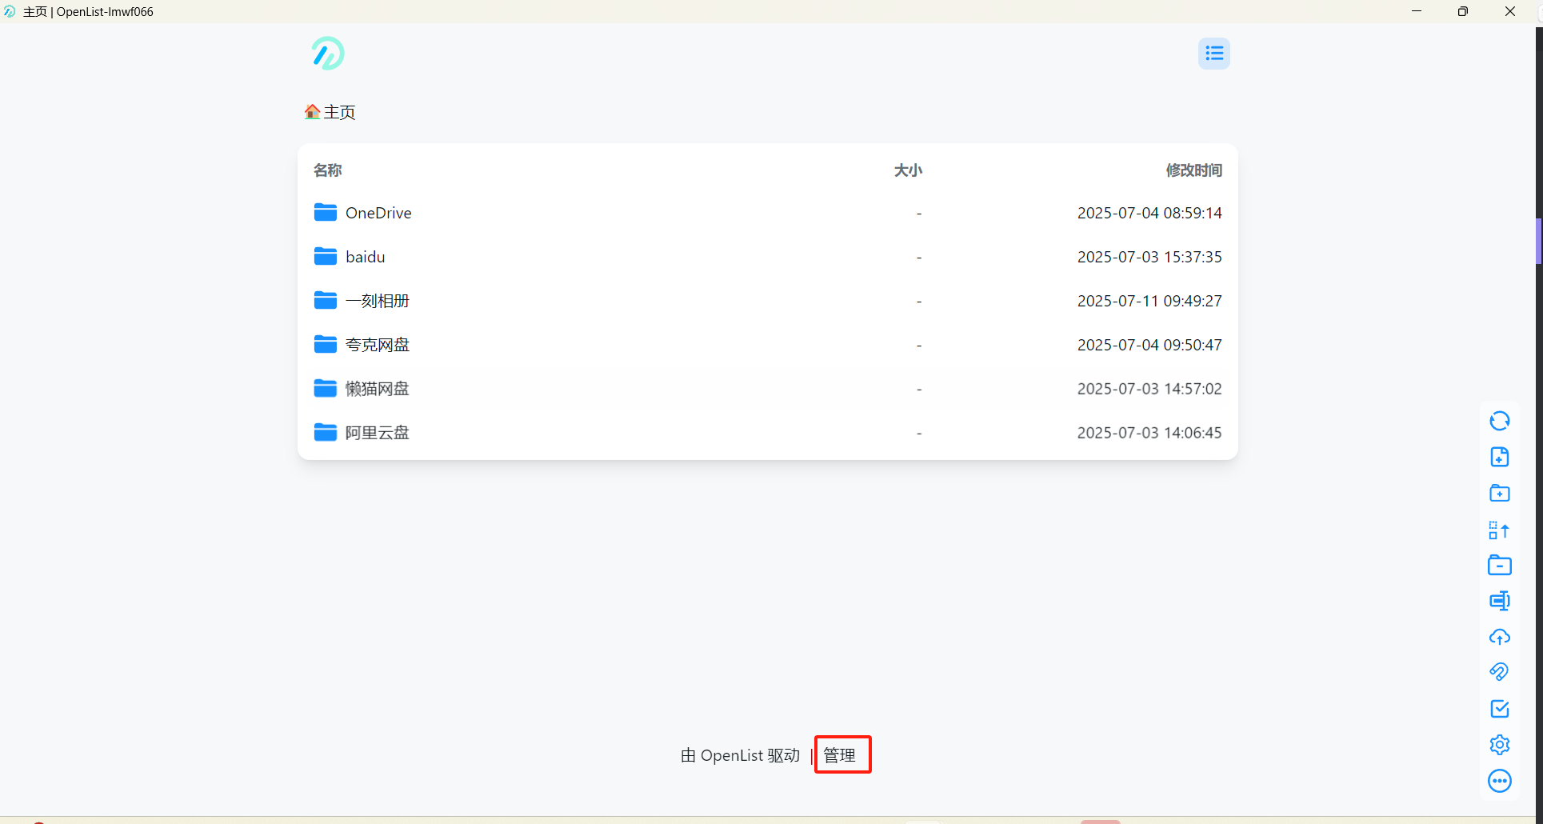
Task: Click the recursive move icon with up arrow
Action: click(1500, 530)
